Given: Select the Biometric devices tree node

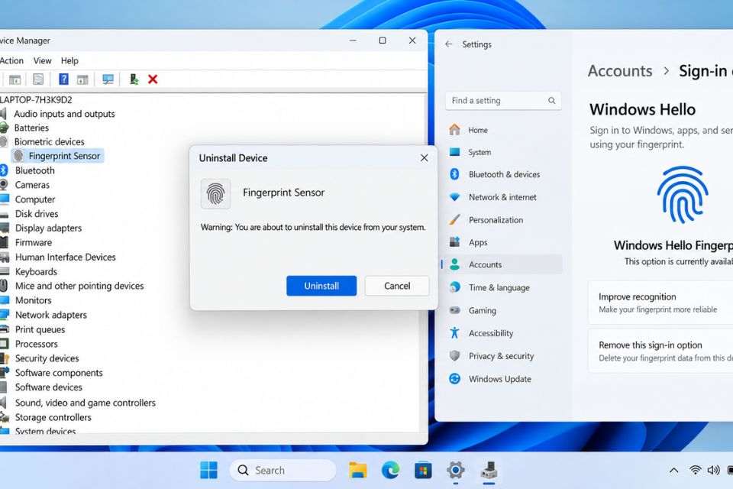Looking at the screenshot, I should tap(49, 142).
